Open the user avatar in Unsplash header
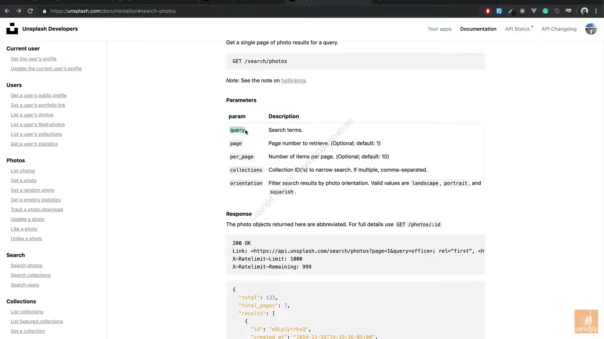Image resolution: width=604 pixels, height=339 pixels. (591, 29)
